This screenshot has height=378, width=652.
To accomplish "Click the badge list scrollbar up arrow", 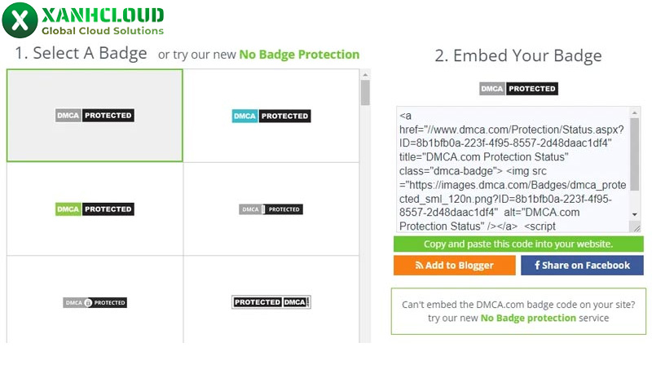I will point(365,74).
